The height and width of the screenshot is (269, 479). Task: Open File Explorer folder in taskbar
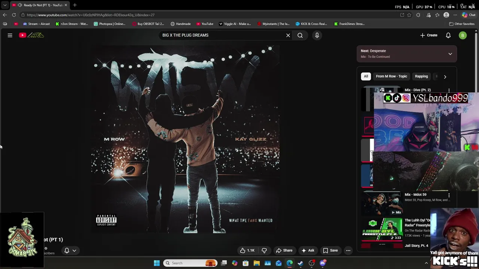(257, 263)
